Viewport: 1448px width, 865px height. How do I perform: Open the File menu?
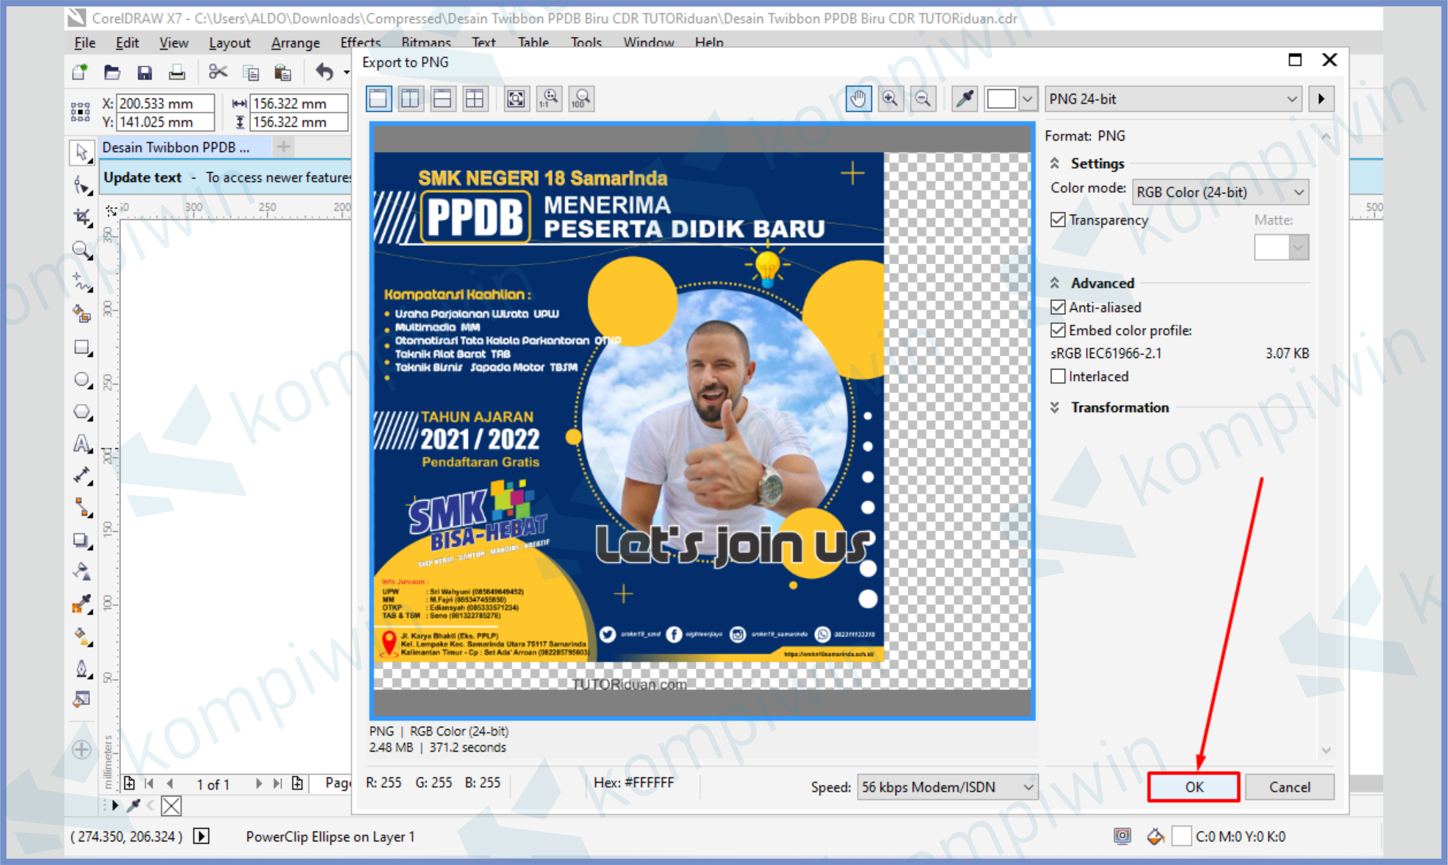point(84,42)
